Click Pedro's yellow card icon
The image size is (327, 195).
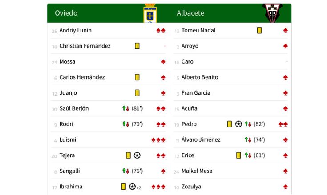tap(230, 124)
